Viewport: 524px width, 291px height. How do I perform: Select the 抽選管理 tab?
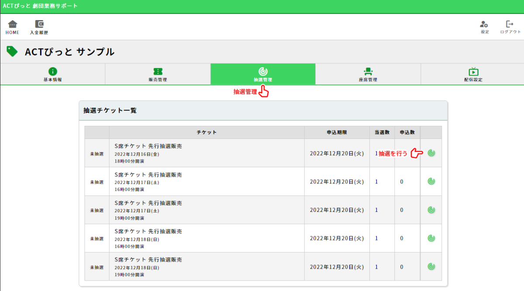[x=263, y=74]
